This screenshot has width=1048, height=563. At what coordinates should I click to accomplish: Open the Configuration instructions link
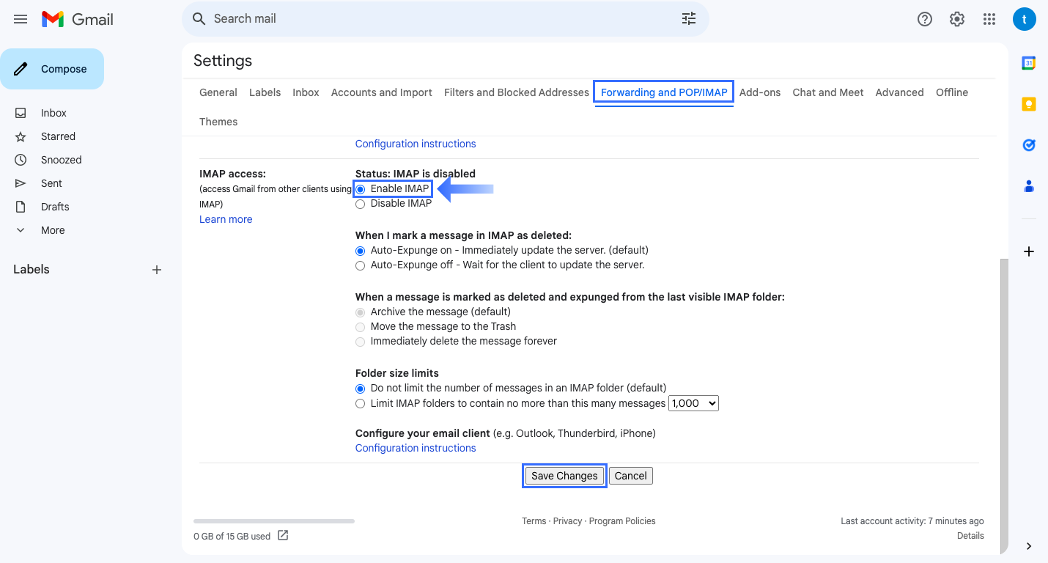coord(416,447)
